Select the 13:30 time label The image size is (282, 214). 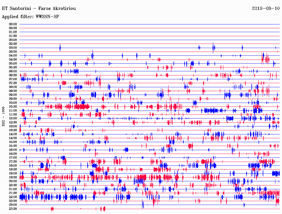pos(13,130)
